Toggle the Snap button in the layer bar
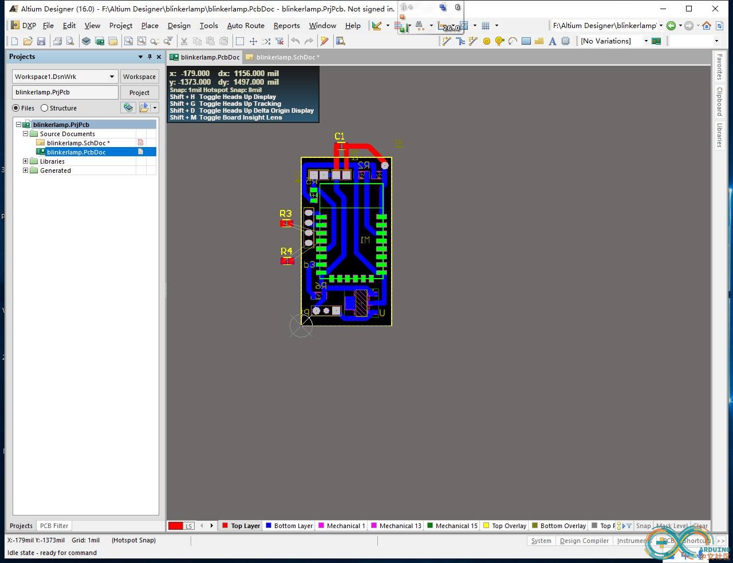 643,526
